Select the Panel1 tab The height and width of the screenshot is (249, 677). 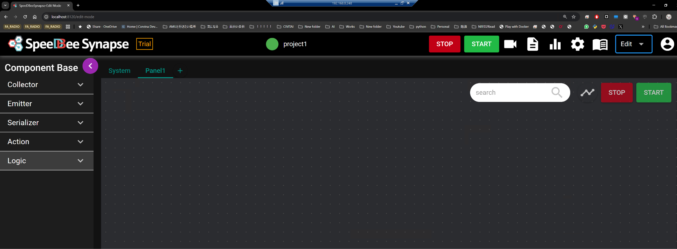point(155,71)
